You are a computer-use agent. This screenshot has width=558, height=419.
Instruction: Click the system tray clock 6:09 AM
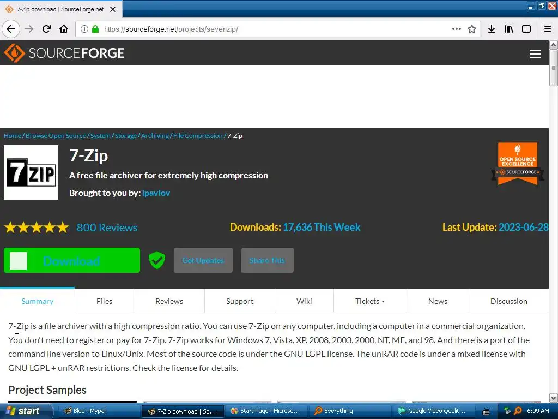(538, 411)
